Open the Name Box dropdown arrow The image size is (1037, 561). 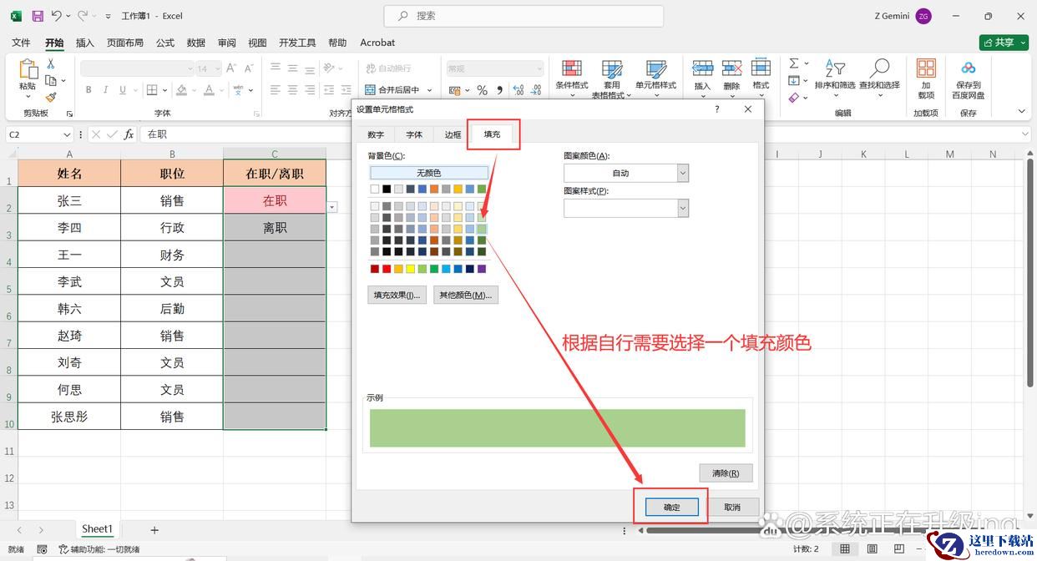pos(67,134)
